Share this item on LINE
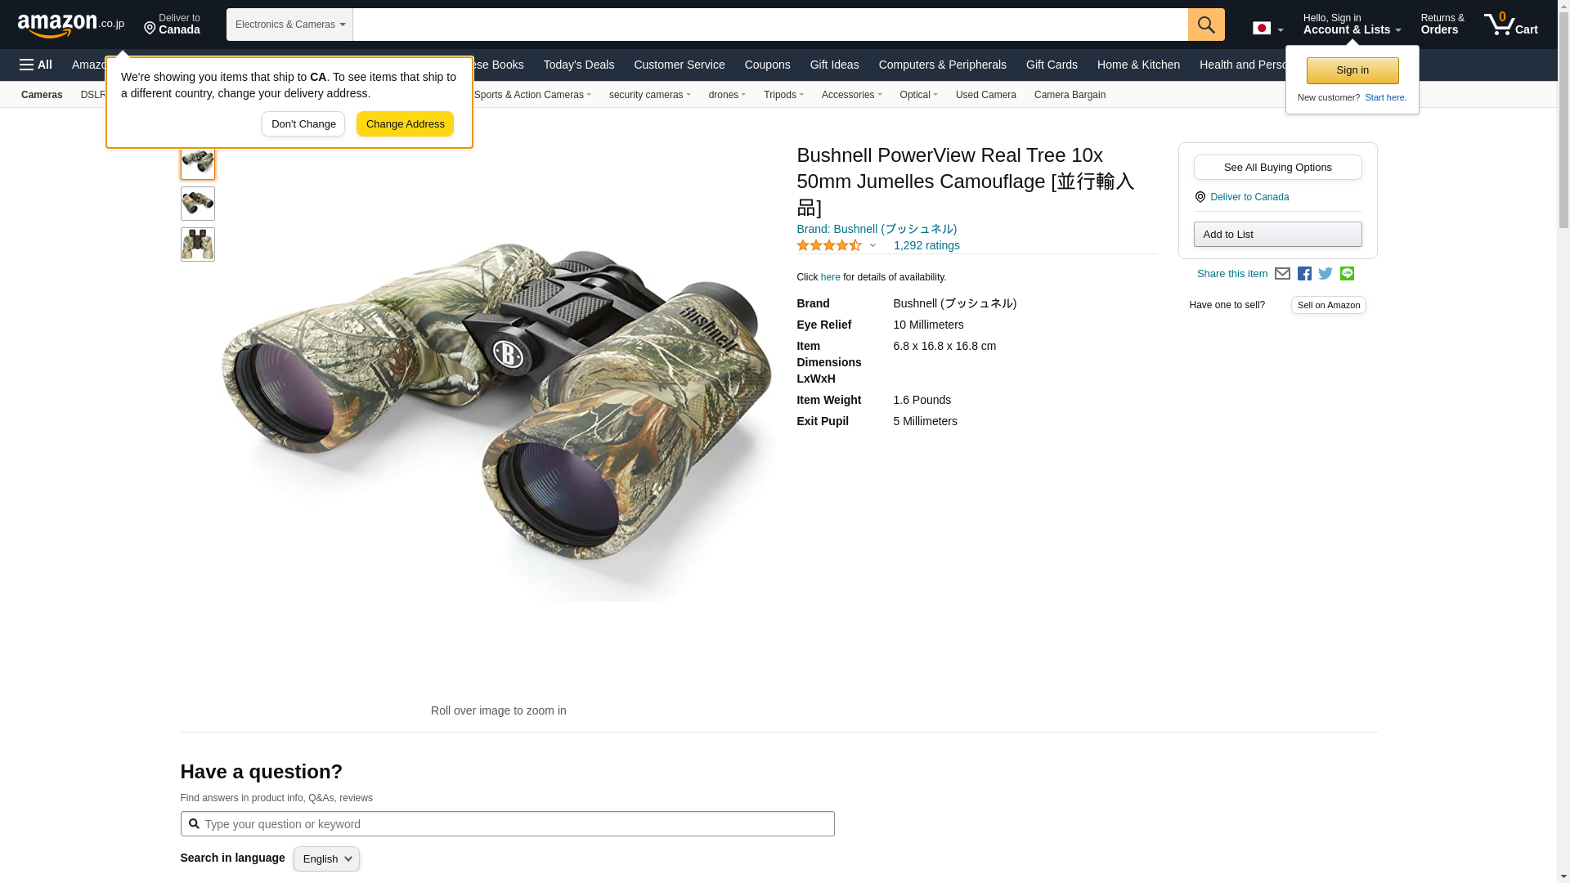Screen dimensions: 1570x883 pos(1347,274)
